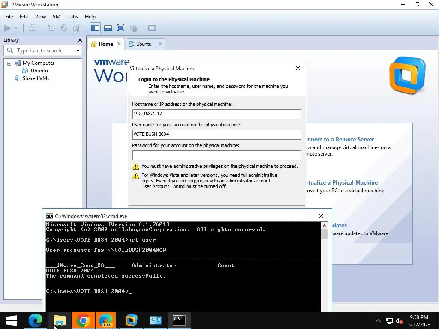Click the search magnifier icon in Library

point(10,51)
